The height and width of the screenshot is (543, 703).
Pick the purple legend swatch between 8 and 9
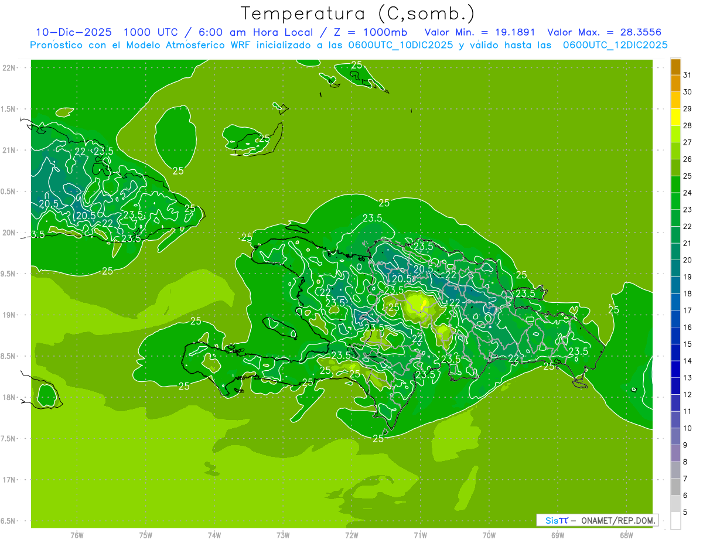(x=675, y=453)
